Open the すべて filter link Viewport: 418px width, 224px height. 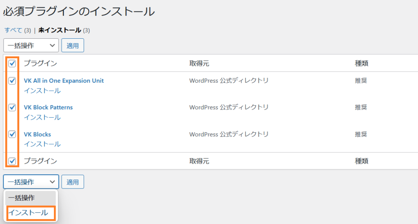(x=13, y=30)
